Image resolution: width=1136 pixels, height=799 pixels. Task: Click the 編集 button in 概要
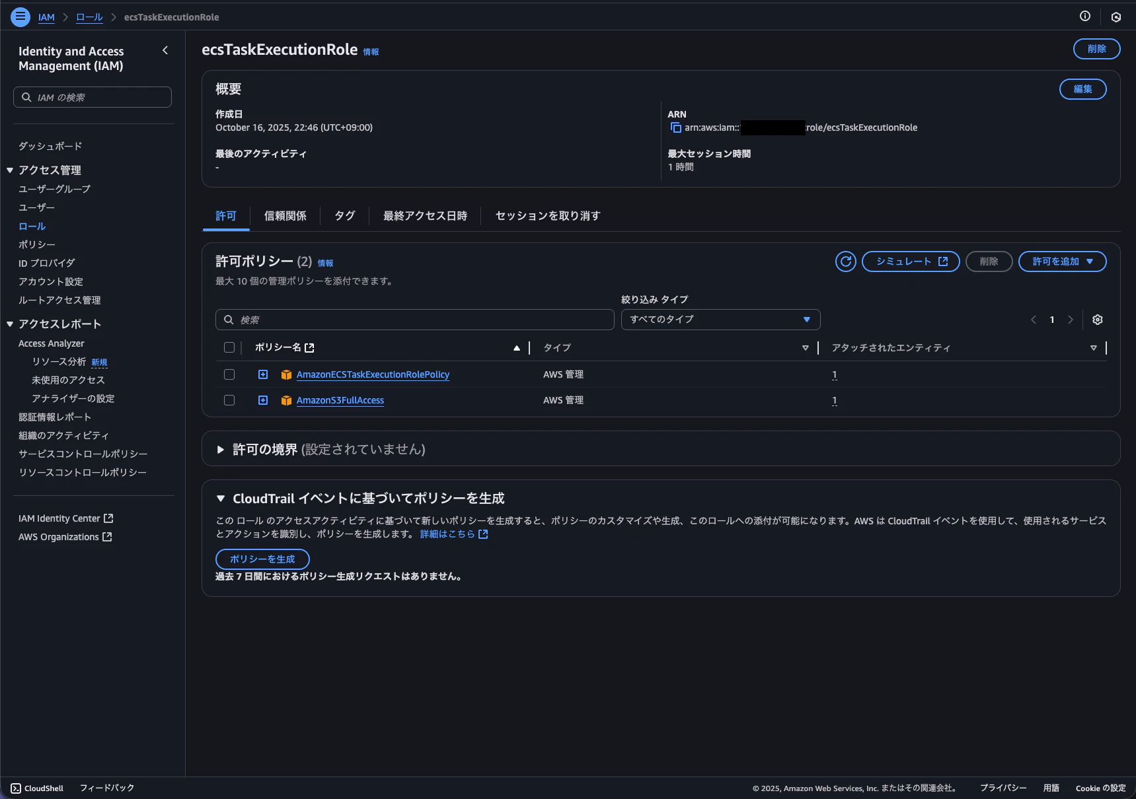point(1082,89)
